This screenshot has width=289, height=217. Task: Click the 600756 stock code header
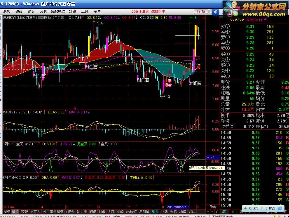(x=237, y=19)
